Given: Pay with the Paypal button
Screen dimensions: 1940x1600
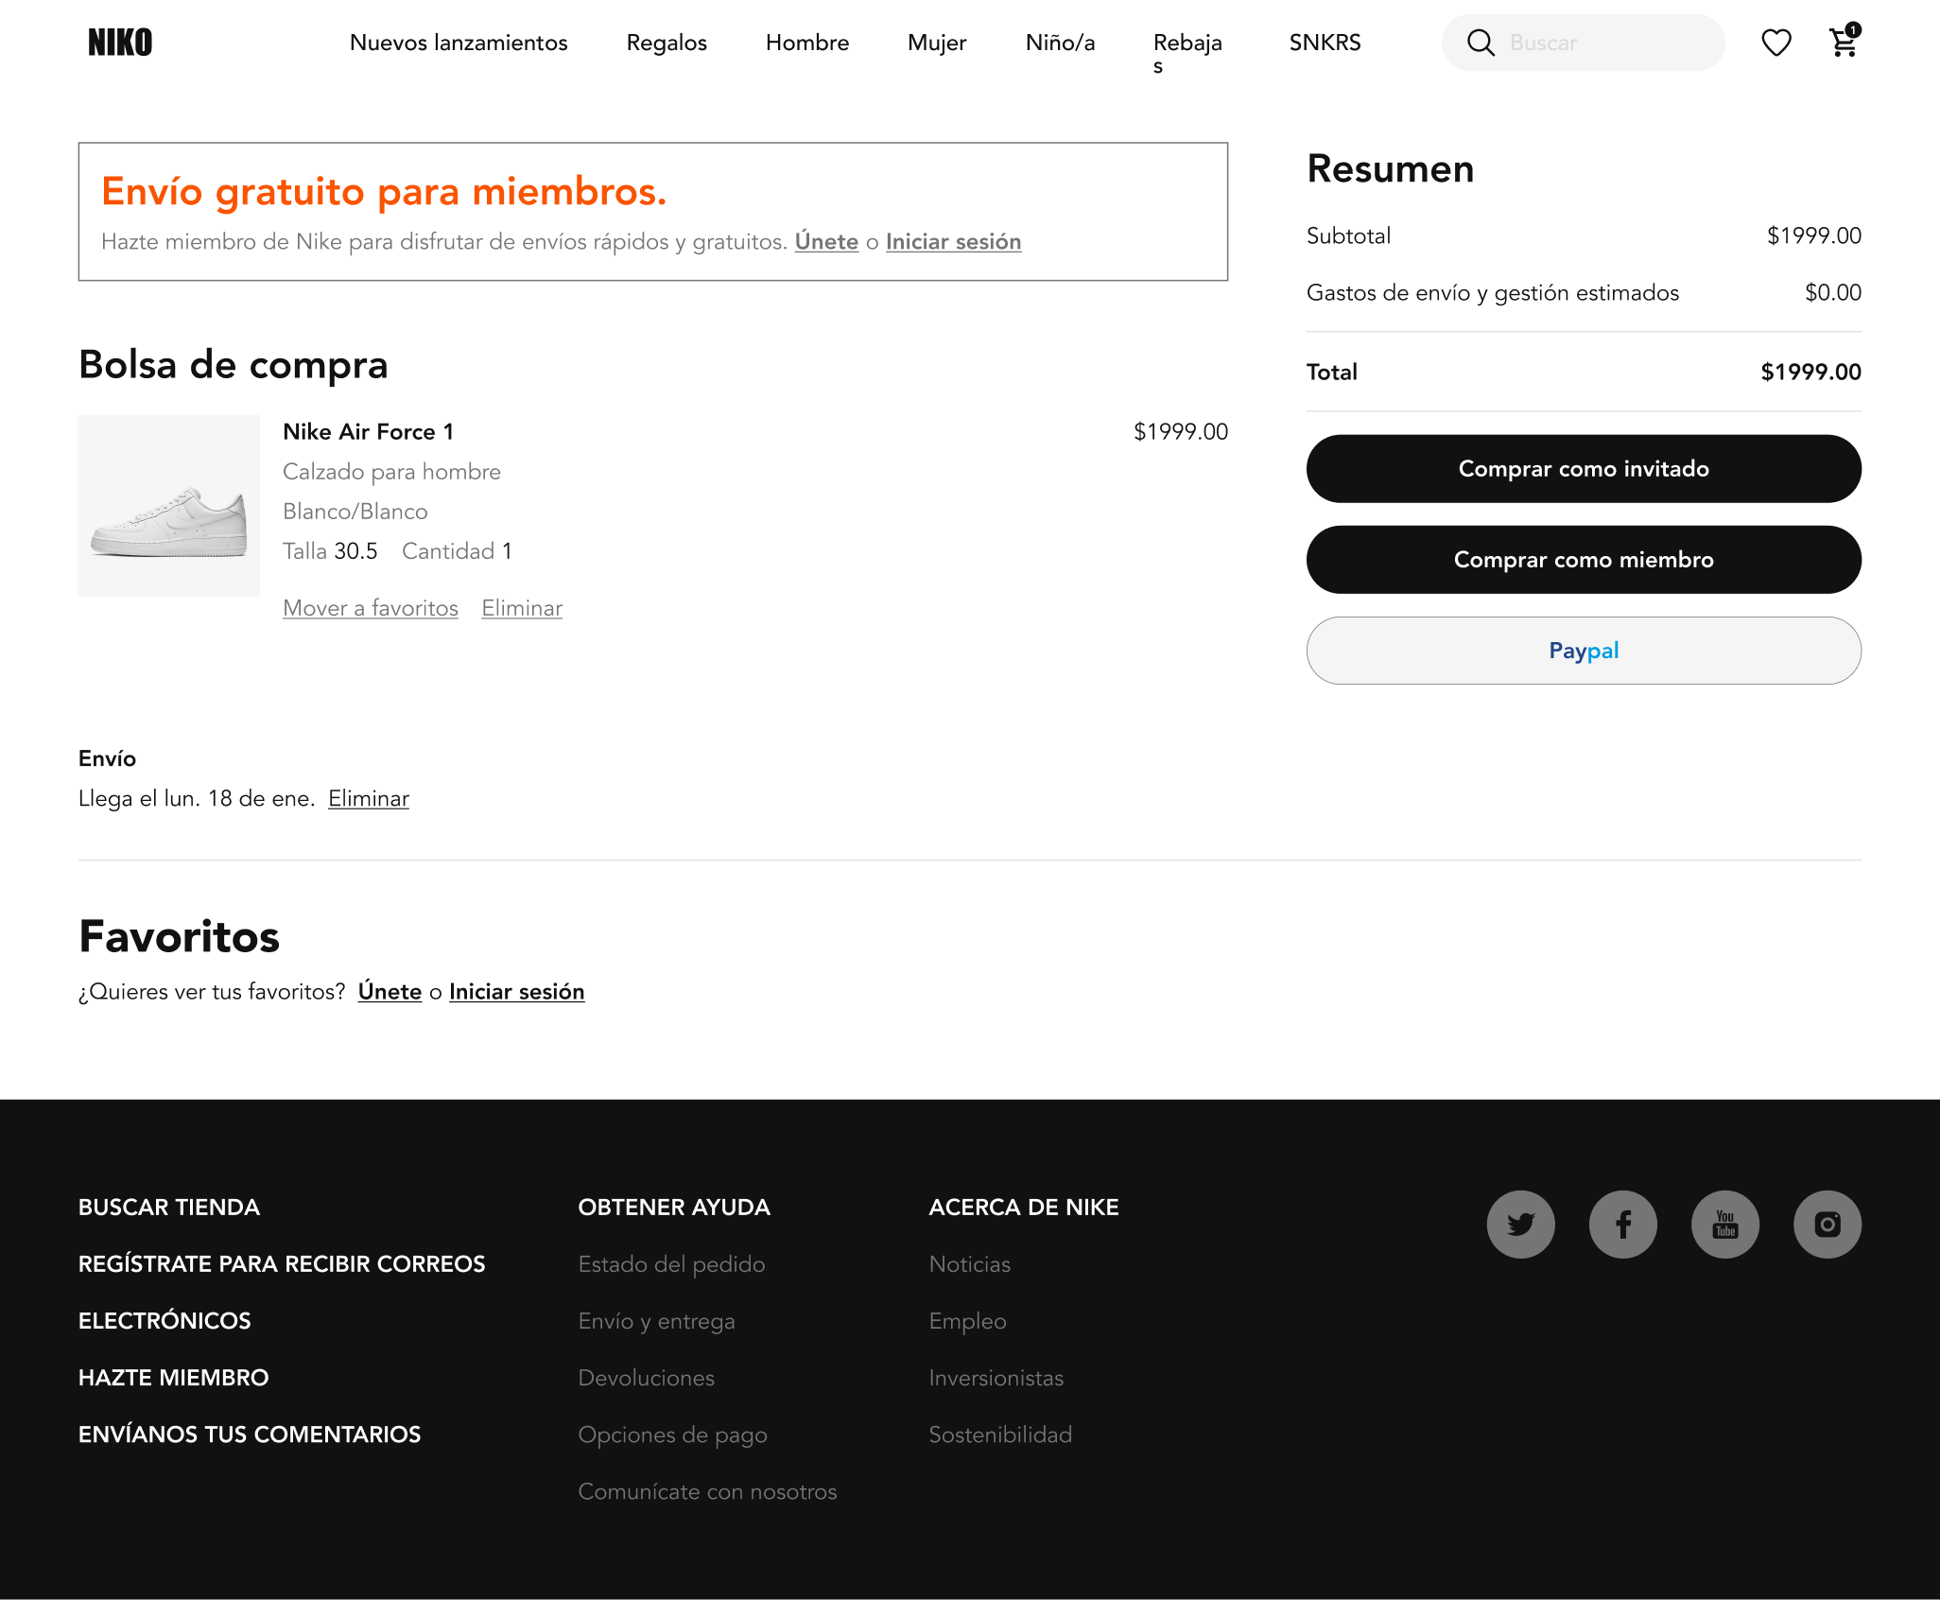Looking at the screenshot, I should 1584,650.
